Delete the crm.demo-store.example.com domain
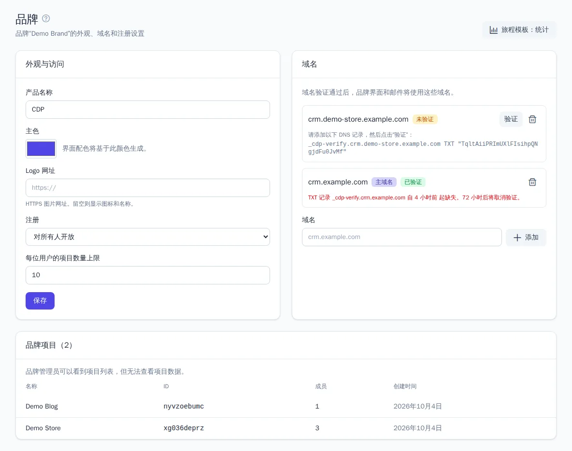This screenshot has height=451, width=572. [532, 119]
